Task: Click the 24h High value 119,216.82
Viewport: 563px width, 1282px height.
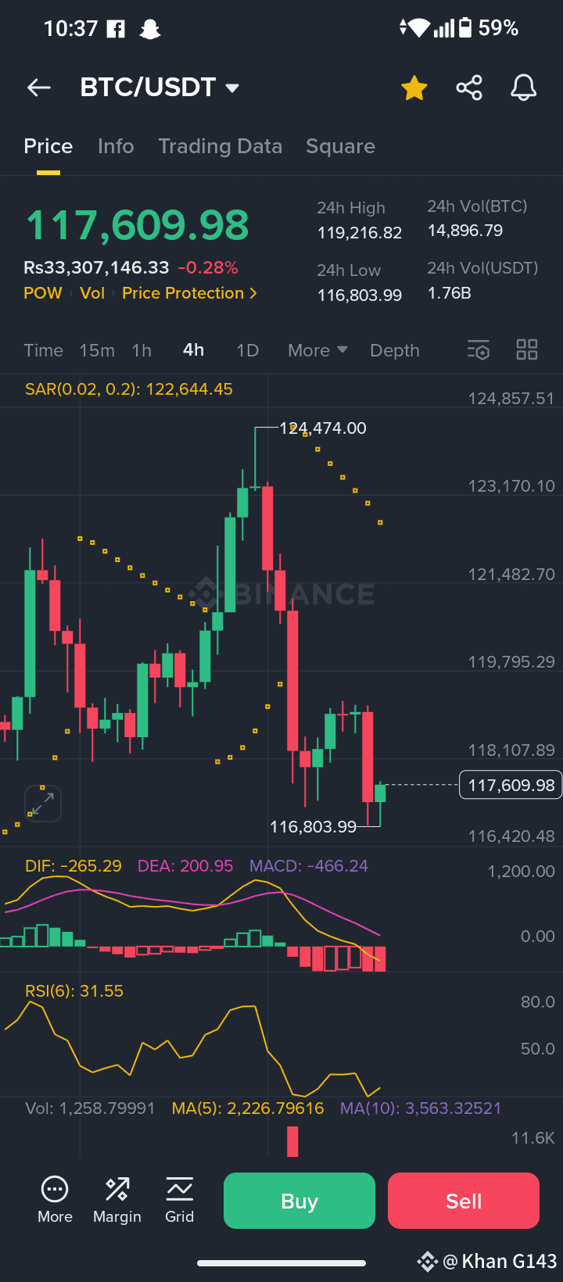Action: pos(360,233)
